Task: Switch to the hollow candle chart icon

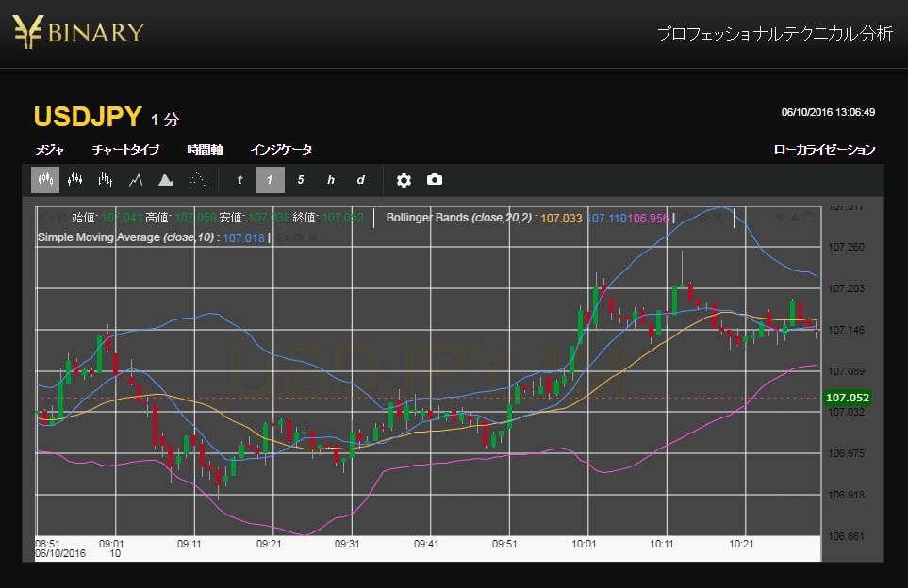Action: coord(75,180)
